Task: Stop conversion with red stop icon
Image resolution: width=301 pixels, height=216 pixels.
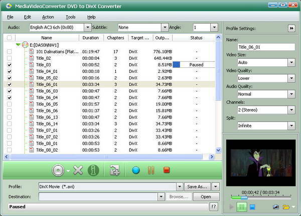Action: (167, 170)
